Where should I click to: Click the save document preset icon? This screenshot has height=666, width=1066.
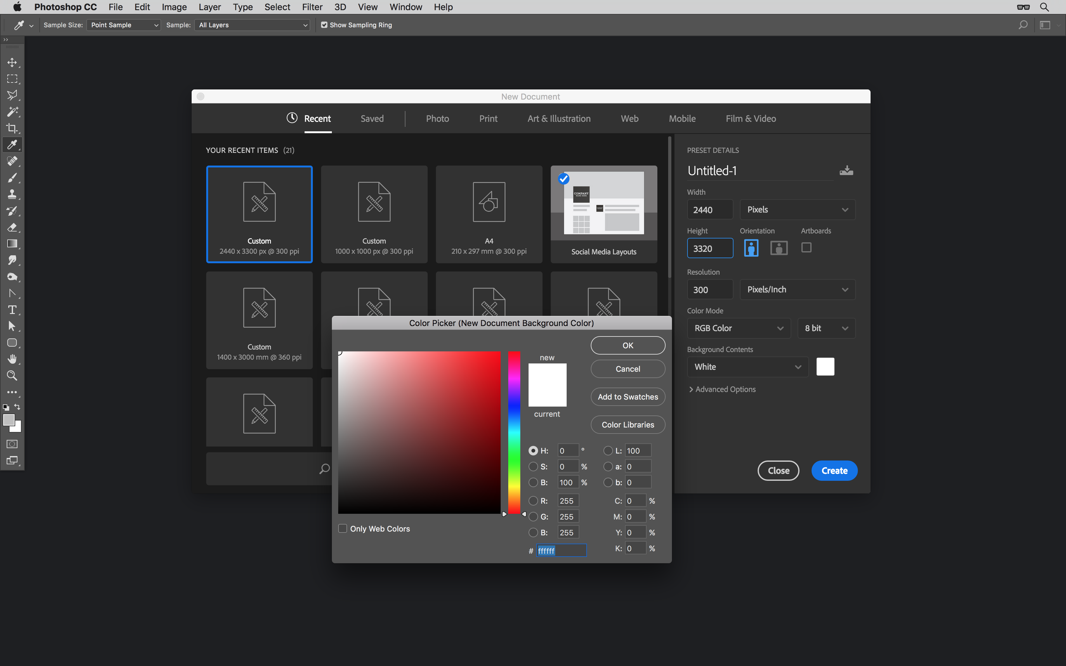pos(846,171)
